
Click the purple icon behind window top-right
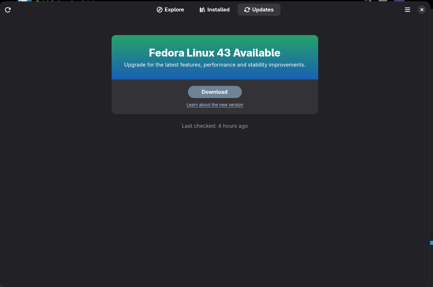399,1
